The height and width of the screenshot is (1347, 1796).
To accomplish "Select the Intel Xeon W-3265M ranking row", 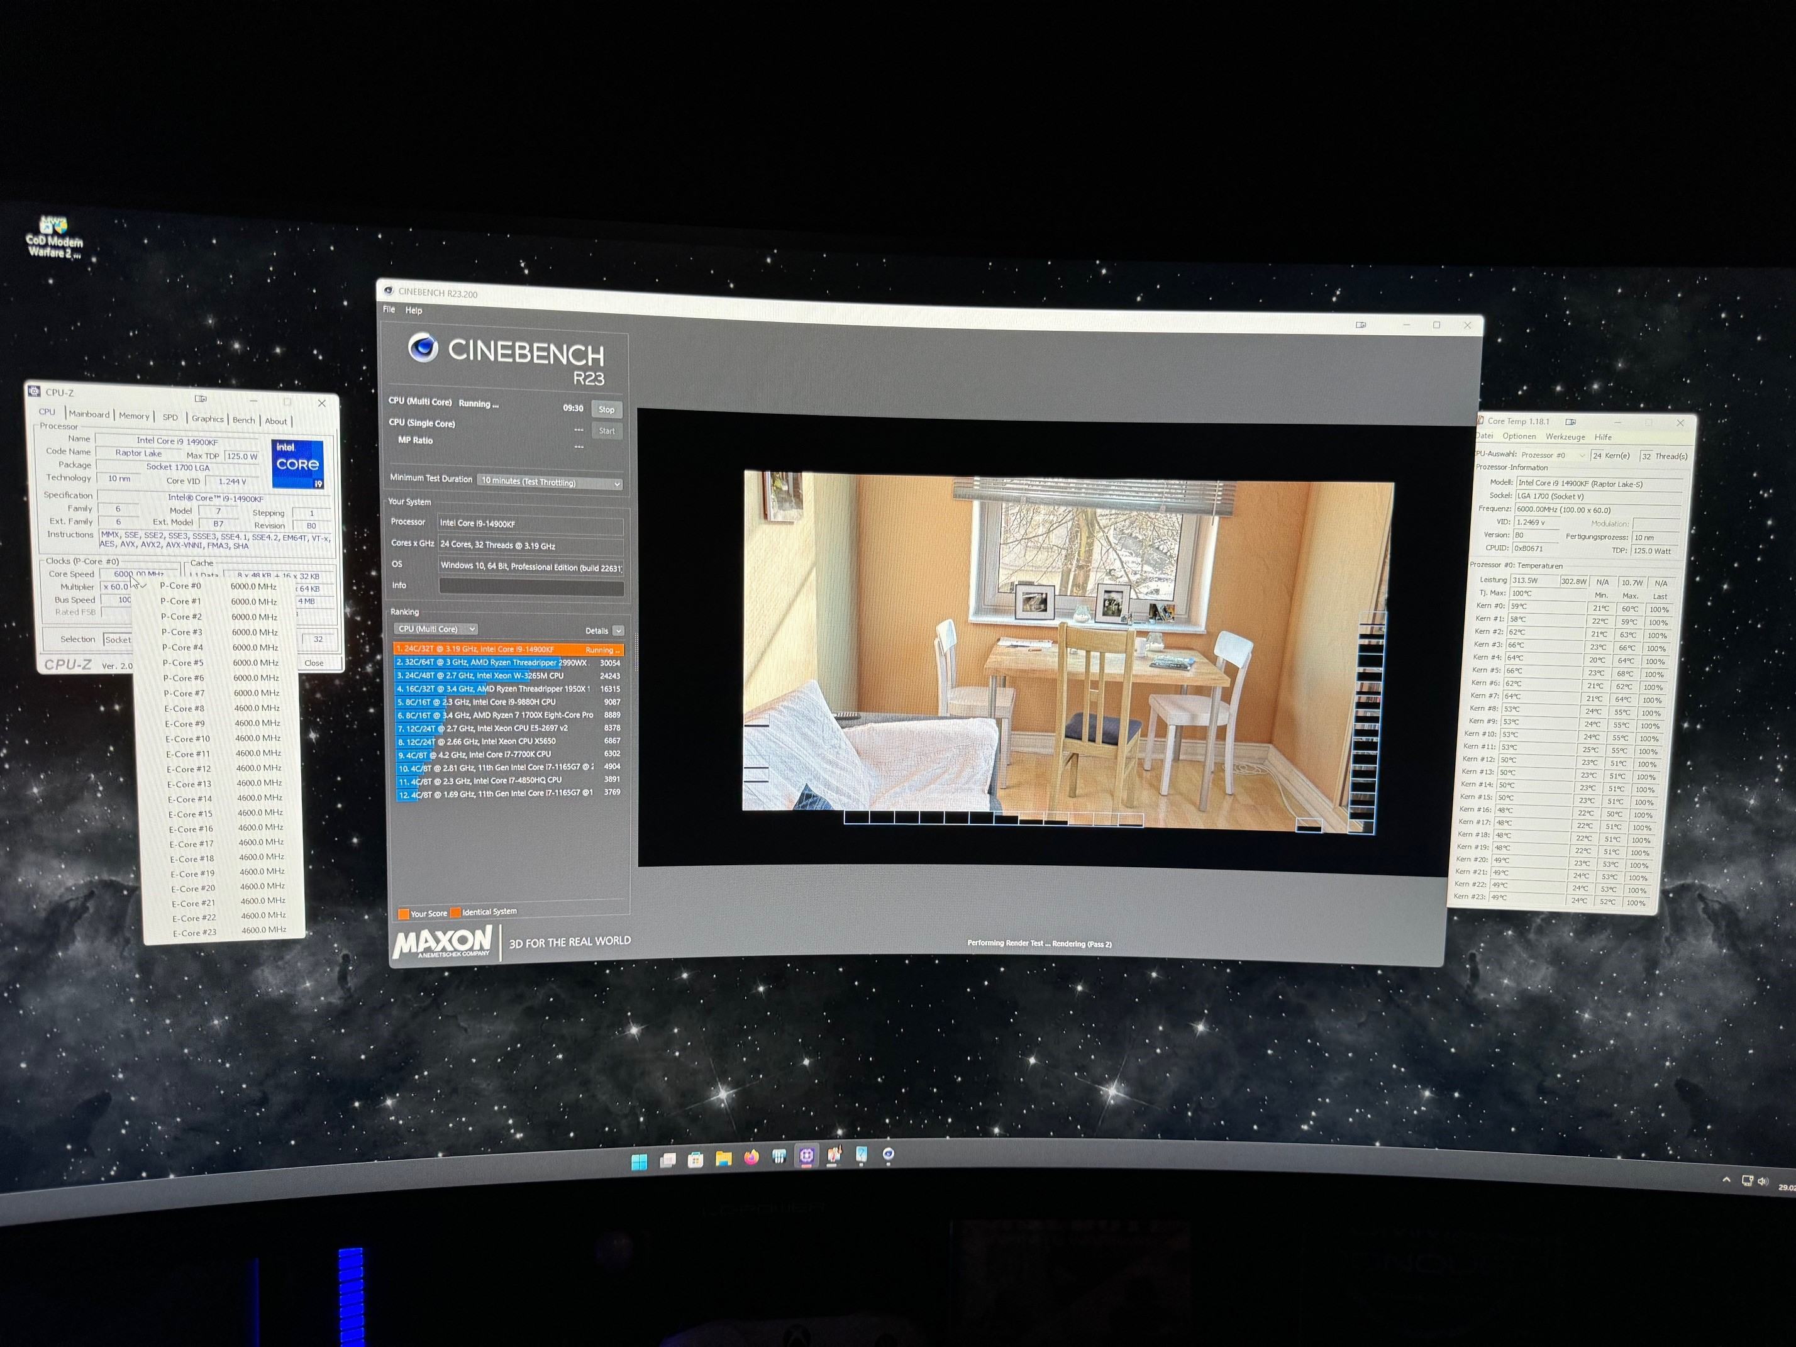I will (x=508, y=675).
